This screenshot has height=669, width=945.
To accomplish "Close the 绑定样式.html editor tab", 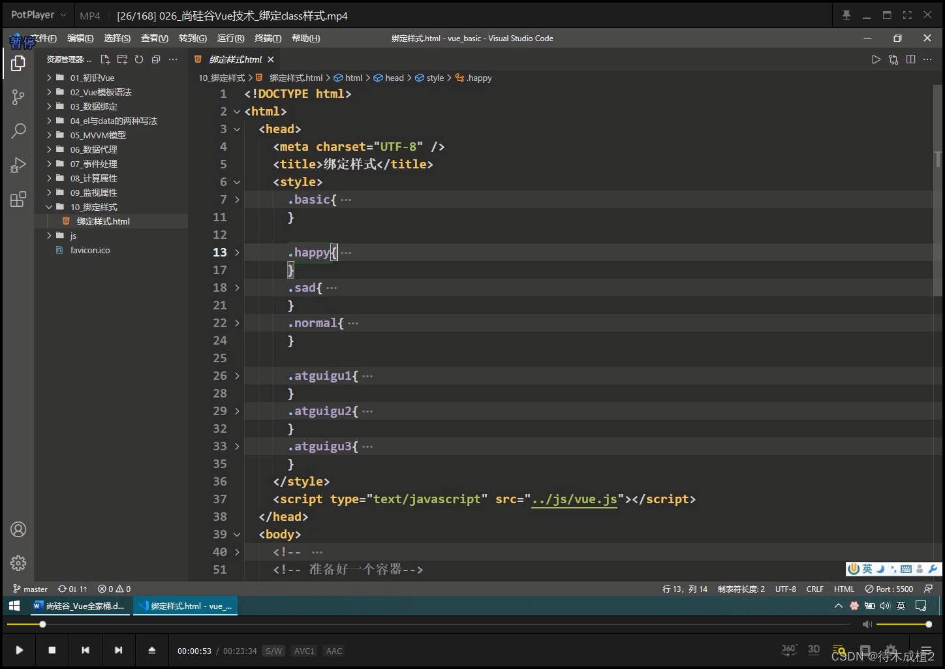I will [x=271, y=59].
